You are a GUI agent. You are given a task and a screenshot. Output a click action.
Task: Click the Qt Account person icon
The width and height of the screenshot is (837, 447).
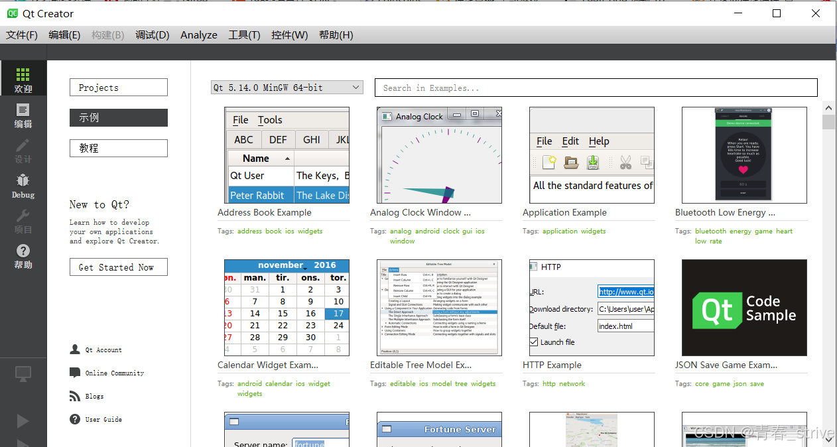click(x=75, y=350)
